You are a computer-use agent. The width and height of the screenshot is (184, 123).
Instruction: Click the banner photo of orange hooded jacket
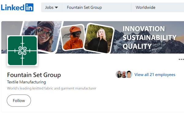tap(72, 38)
